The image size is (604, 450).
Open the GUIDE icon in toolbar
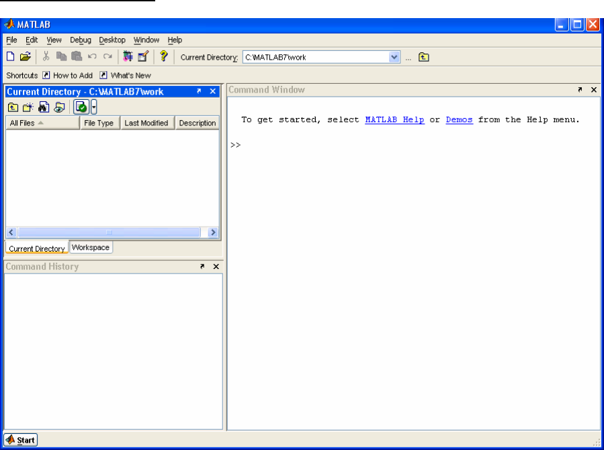(143, 56)
